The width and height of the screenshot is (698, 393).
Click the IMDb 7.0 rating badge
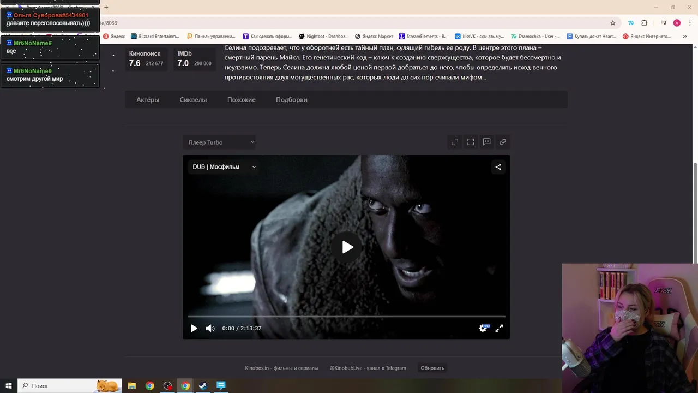(x=194, y=59)
